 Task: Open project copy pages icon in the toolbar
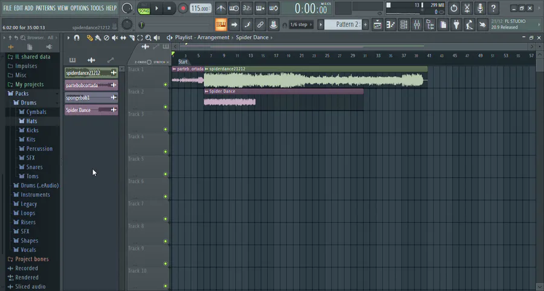pyautogui.click(x=443, y=25)
